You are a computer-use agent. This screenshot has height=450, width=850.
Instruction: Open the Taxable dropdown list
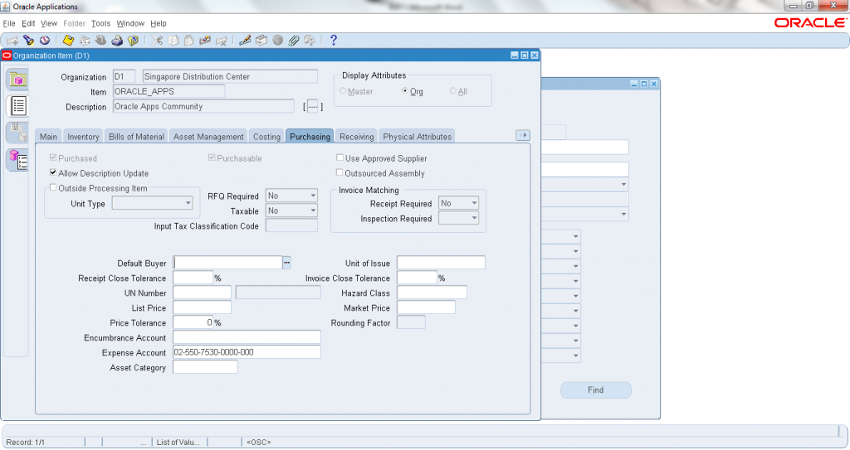click(x=312, y=211)
